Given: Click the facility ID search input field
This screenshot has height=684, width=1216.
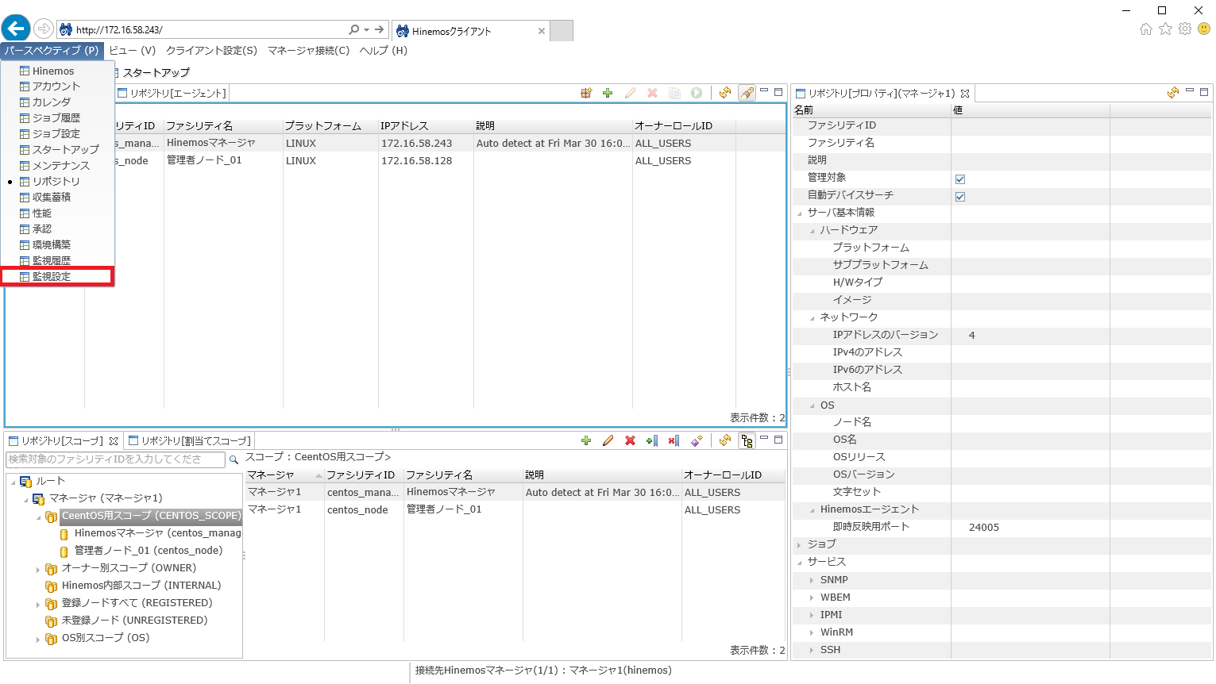Looking at the screenshot, I should click(116, 459).
